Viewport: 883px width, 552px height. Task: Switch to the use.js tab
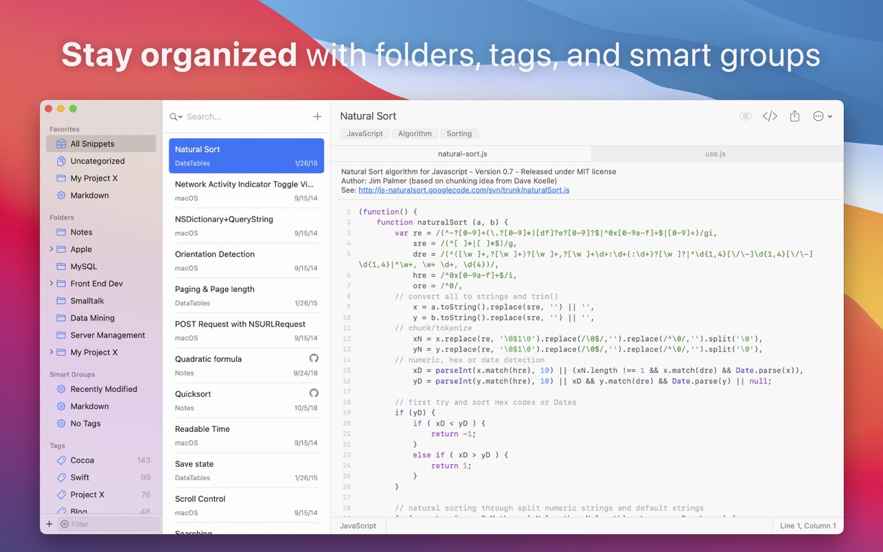(x=715, y=154)
